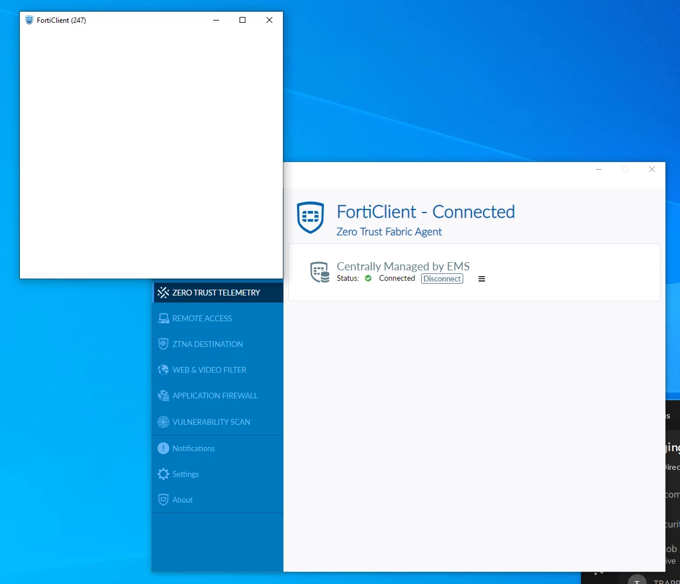Open the About label
Screen dimensions: 680x584
pyautogui.click(x=183, y=500)
